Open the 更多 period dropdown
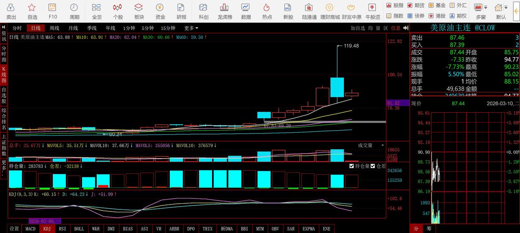 pos(191,28)
